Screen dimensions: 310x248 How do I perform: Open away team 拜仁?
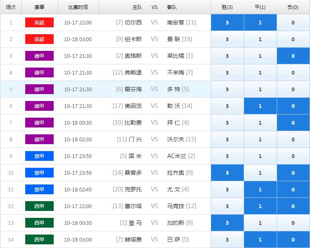point(174,123)
